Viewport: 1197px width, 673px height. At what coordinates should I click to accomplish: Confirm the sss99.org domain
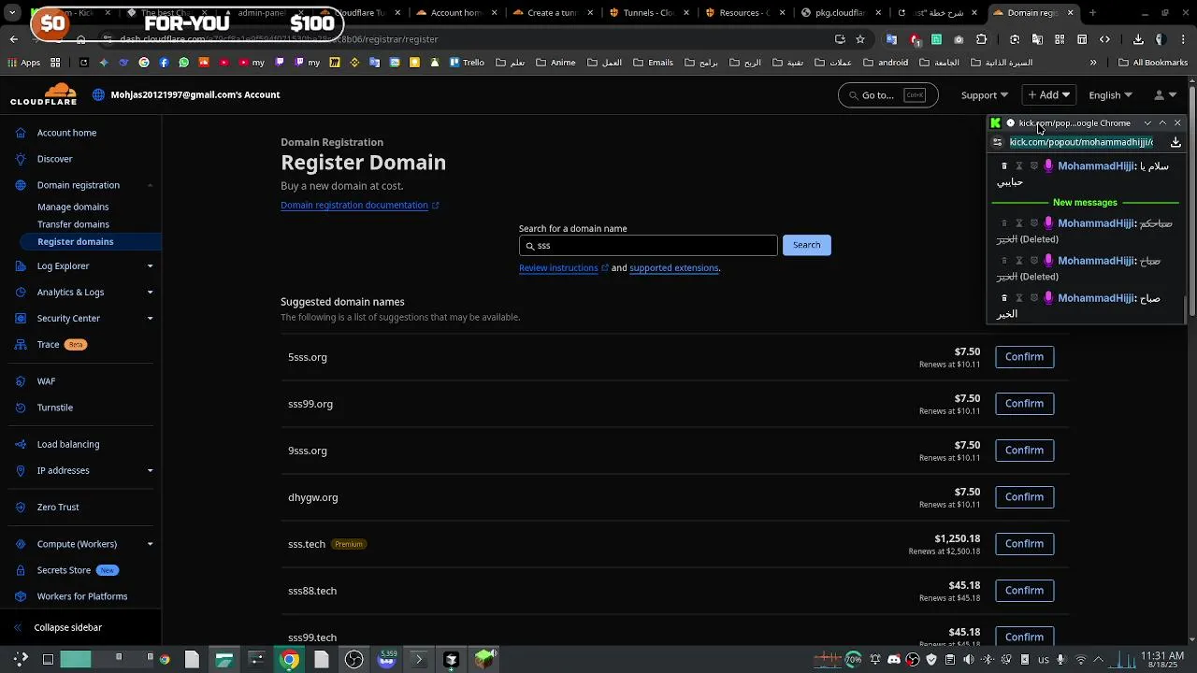pos(1024,404)
